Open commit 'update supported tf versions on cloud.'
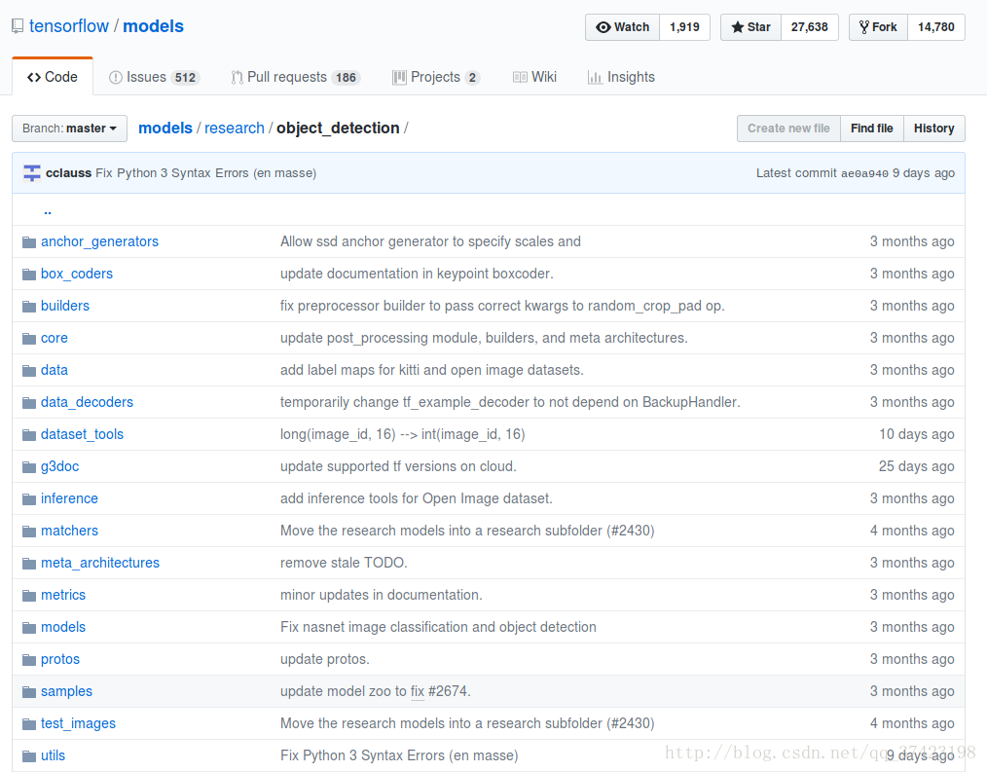Viewport: 987px width, 772px height. tap(398, 466)
